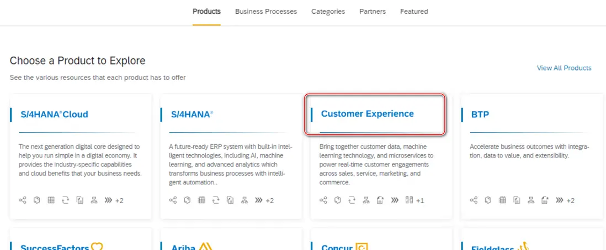Show the +2 extra resources on BTP card
This screenshot has width=606, height=250.
coord(571,200)
